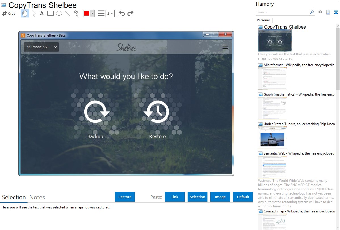340x230 pixels.
Task: Redo the last undone action
Action: 130,13
